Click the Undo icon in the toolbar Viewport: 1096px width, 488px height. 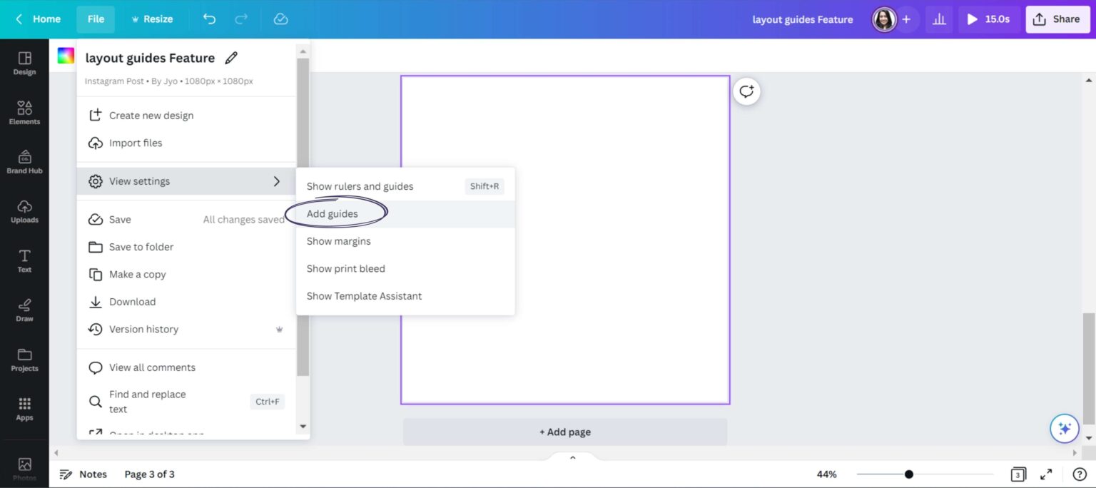coord(209,19)
